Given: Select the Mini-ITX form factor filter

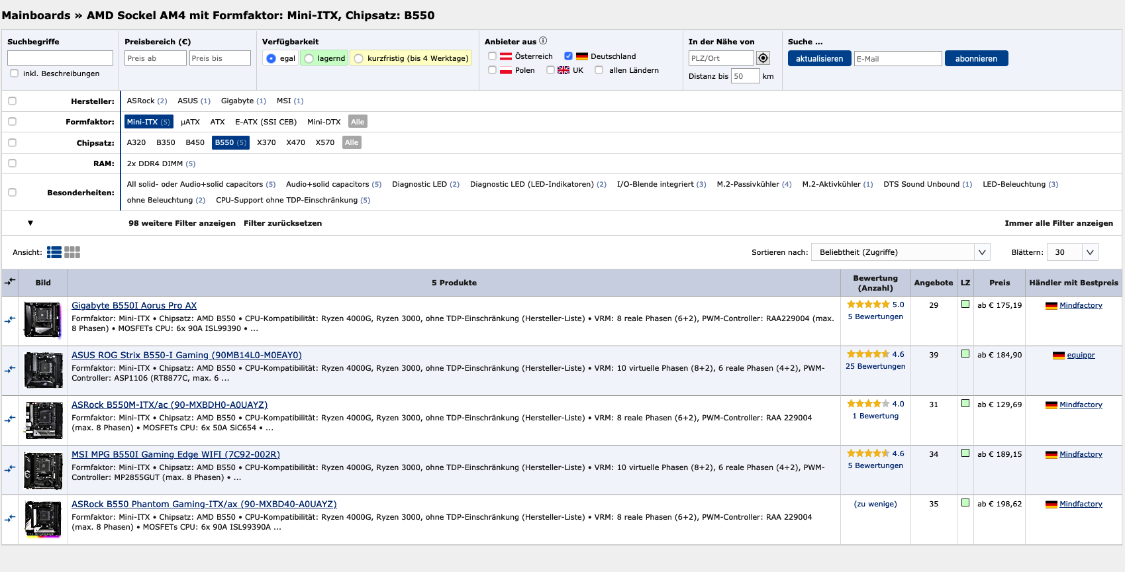Looking at the screenshot, I should tap(149, 122).
